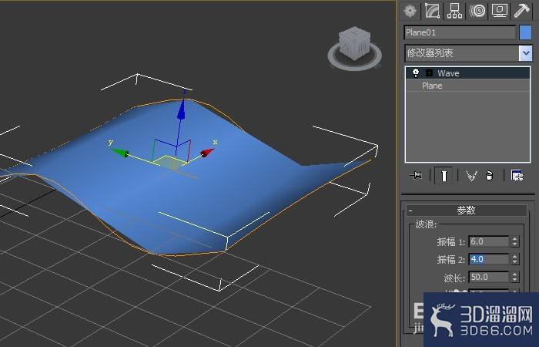Open the Utilities hammer icon
Image resolution: width=539 pixels, height=347 pixels.
tap(521, 11)
